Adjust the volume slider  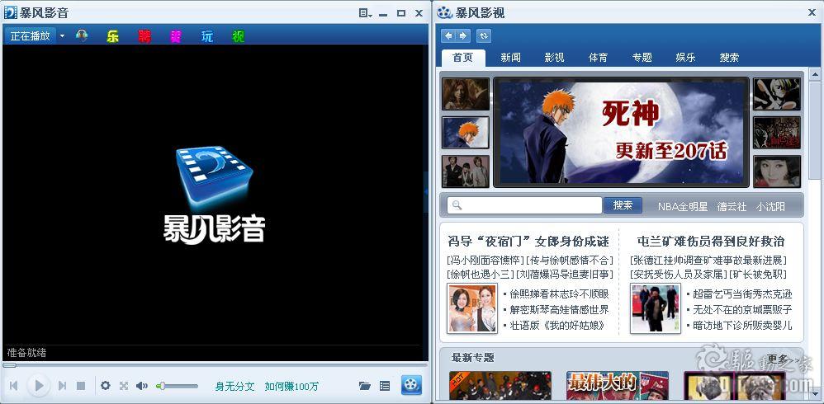(x=177, y=386)
